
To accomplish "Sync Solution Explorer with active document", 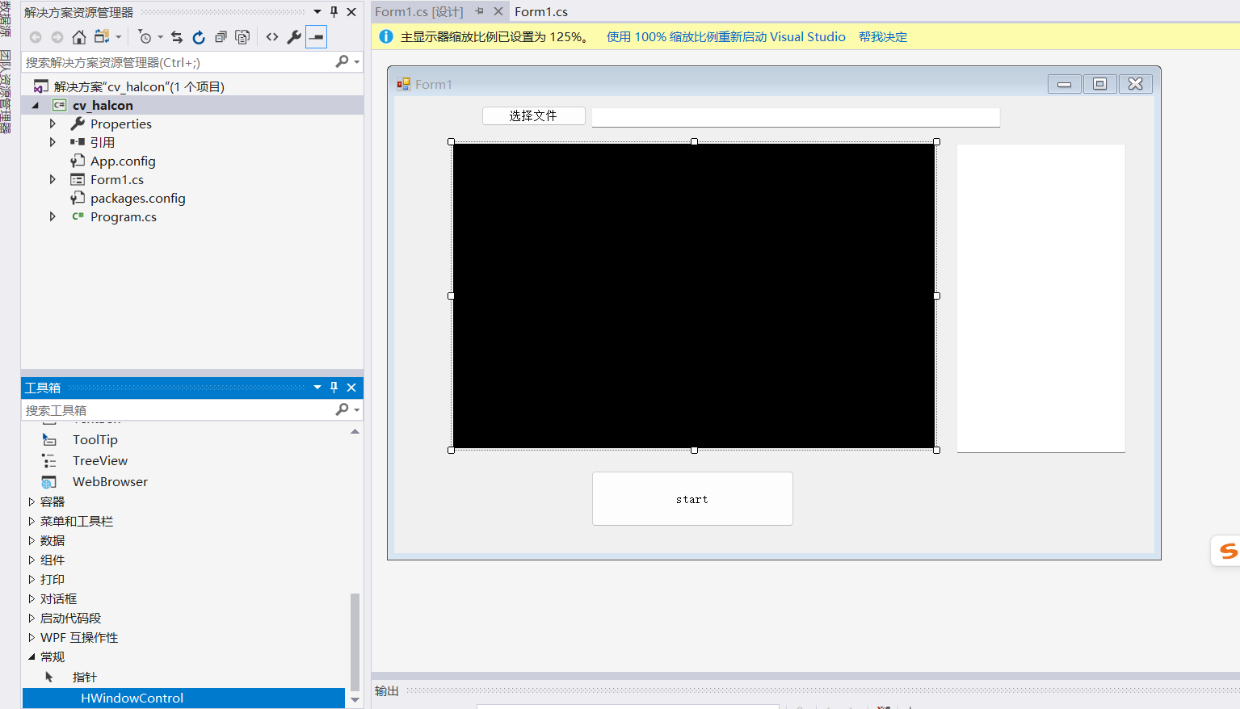I will (x=177, y=36).
